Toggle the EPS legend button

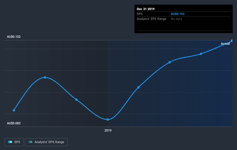click(x=14, y=142)
